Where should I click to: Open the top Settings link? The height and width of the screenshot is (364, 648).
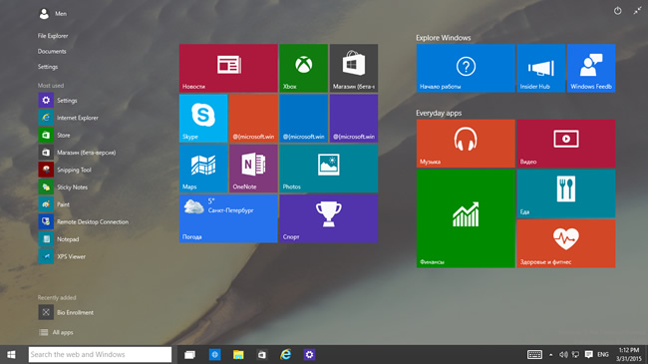(48, 67)
